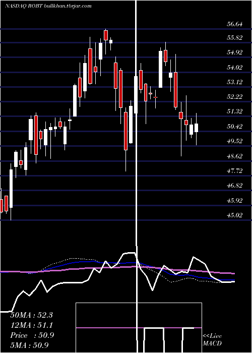This screenshot has height=353, width=252.
Task: Click the 55.82 price axis label
Action: pos(235,38)
